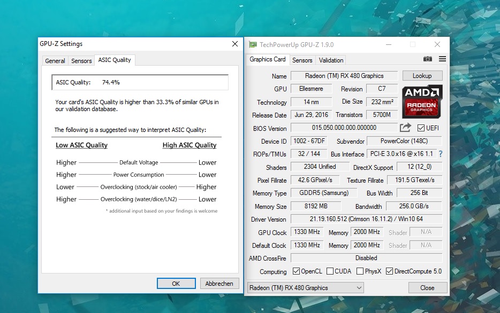Click the Technology field showing 14 nm
Image resolution: width=500 pixels, height=313 pixels.
click(311, 102)
